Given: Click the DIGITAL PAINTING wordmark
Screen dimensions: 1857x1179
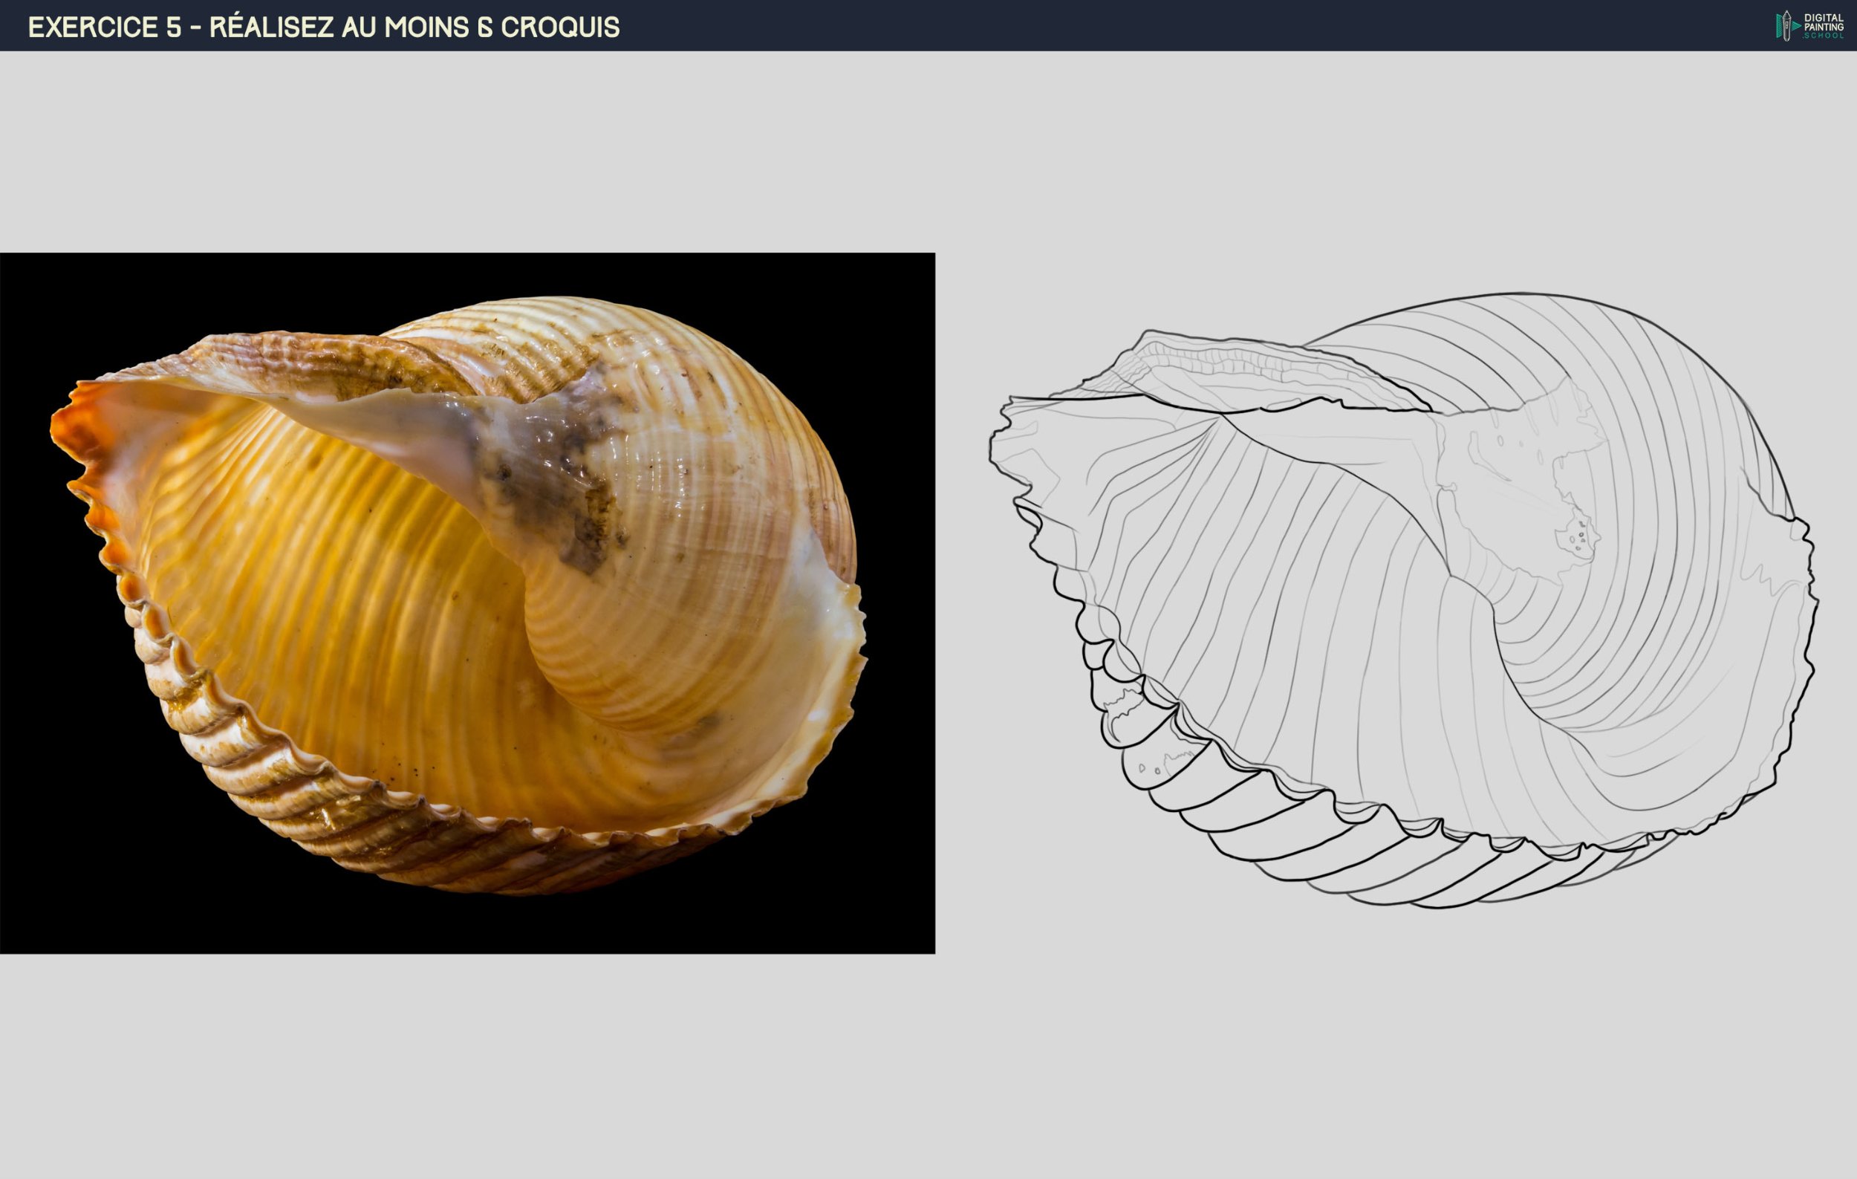Looking at the screenshot, I should pos(1824,22).
